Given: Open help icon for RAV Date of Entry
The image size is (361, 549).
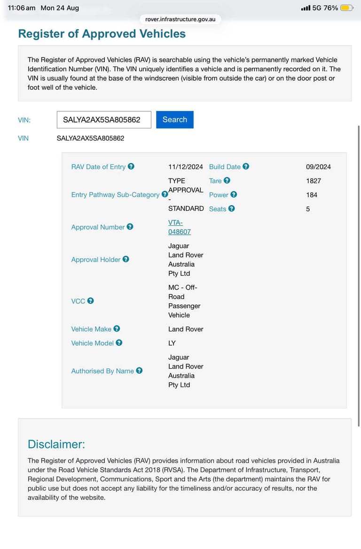Looking at the screenshot, I should coord(131,166).
